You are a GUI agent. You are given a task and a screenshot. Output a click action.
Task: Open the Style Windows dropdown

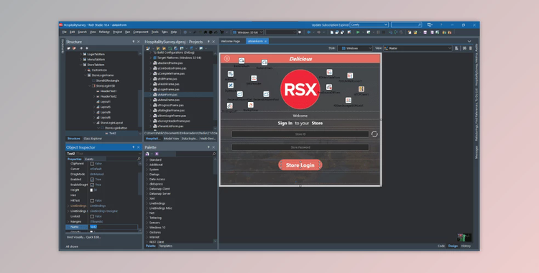click(x=355, y=48)
